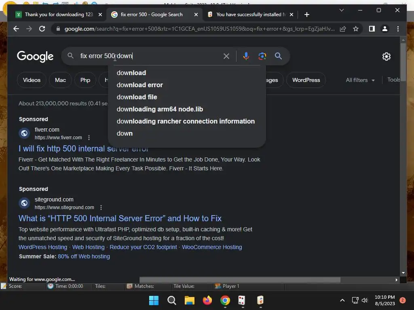Go to the Google homepage logo
This screenshot has height=310, width=414.
click(35, 57)
